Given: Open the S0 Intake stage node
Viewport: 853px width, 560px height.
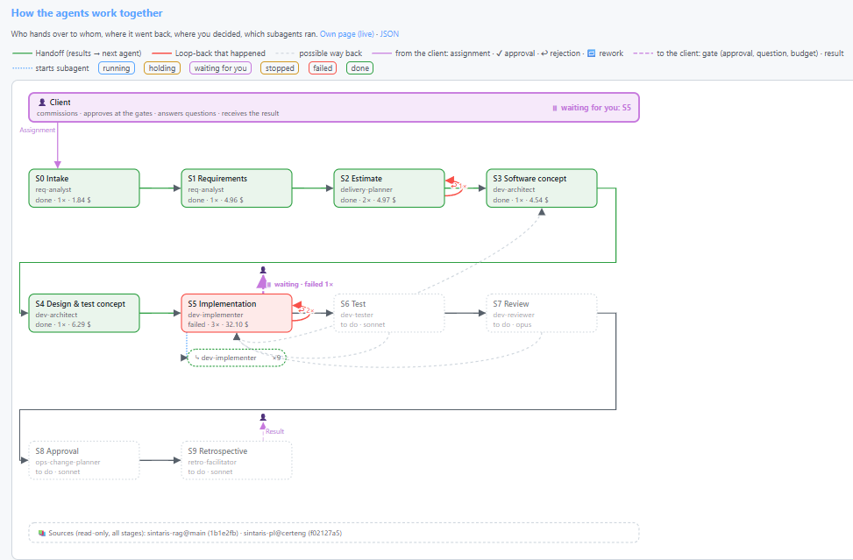Looking at the screenshot, I should click(x=84, y=188).
